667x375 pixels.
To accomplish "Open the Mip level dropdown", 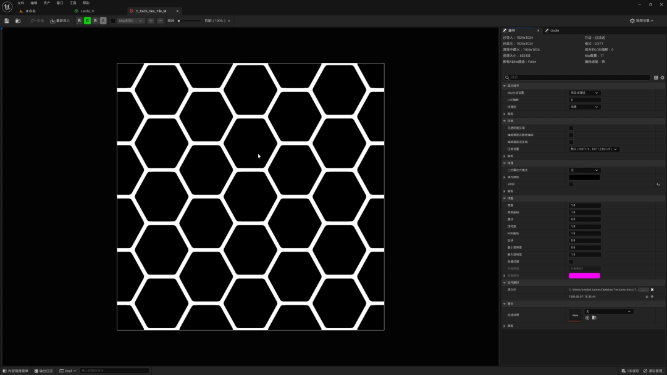I will (x=130, y=20).
